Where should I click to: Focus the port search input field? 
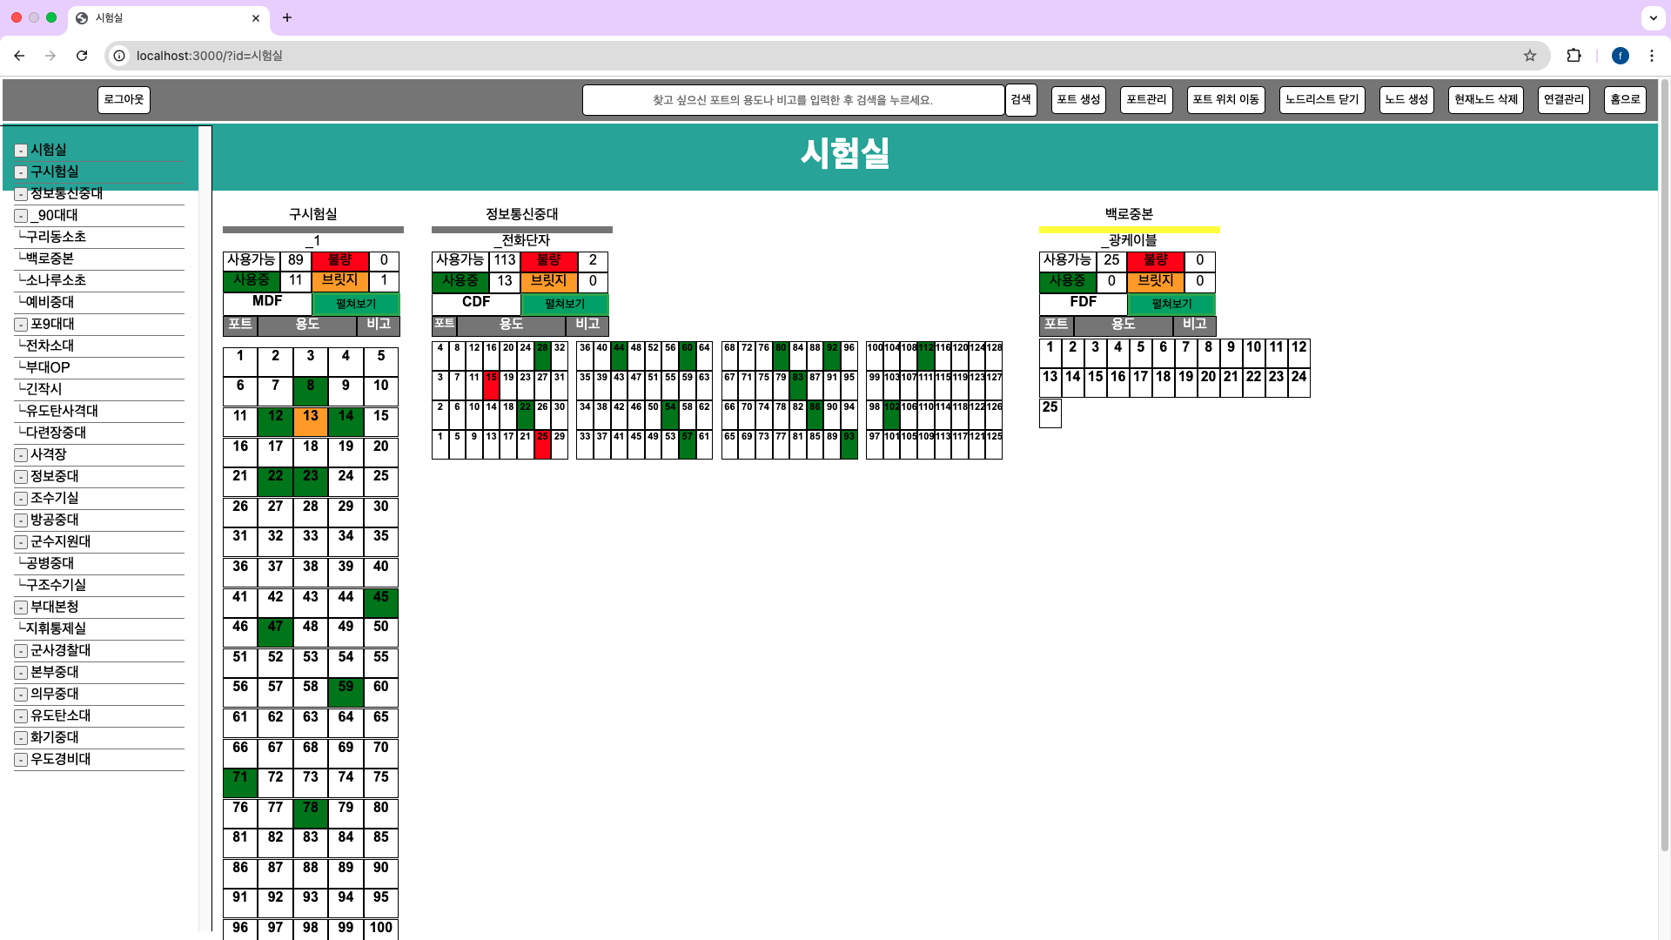point(793,100)
